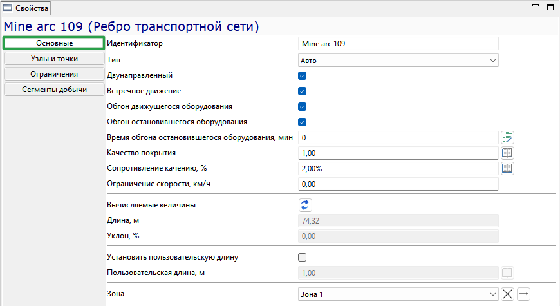Open the Ограничения tab
Viewport: 560px width, 306px height.
point(54,74)
